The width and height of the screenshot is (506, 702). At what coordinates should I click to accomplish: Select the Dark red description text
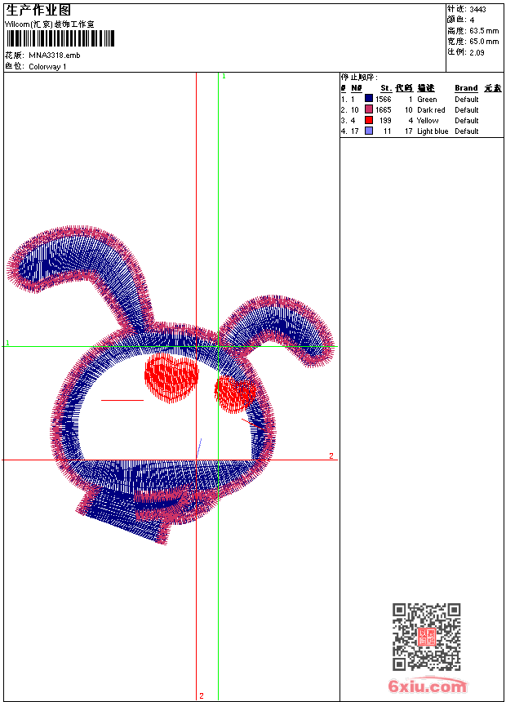point(431,110)
